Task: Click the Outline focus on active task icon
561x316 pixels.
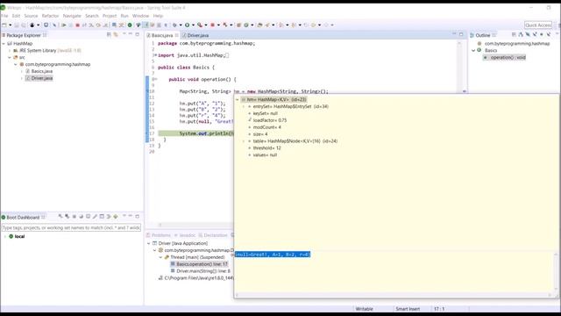Action: tap(515, 35)
